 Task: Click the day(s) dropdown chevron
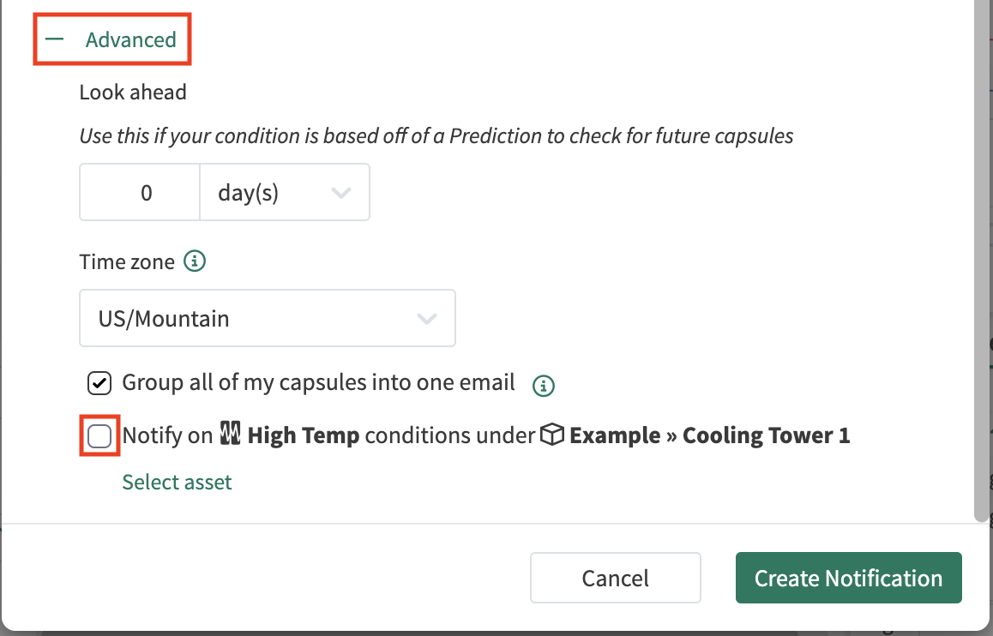click(x=341, y=192)
